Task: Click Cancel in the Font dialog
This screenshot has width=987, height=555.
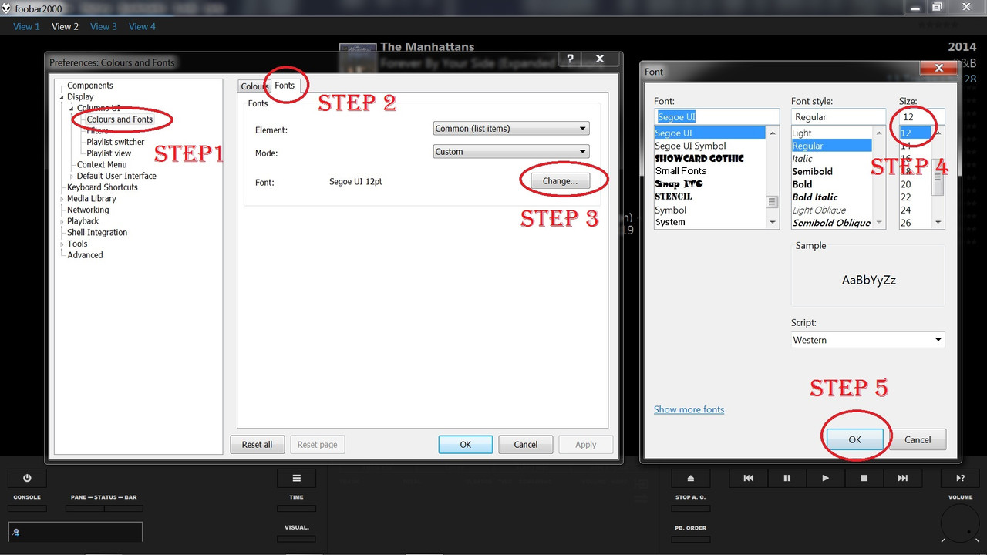Action: coord(918,439)
